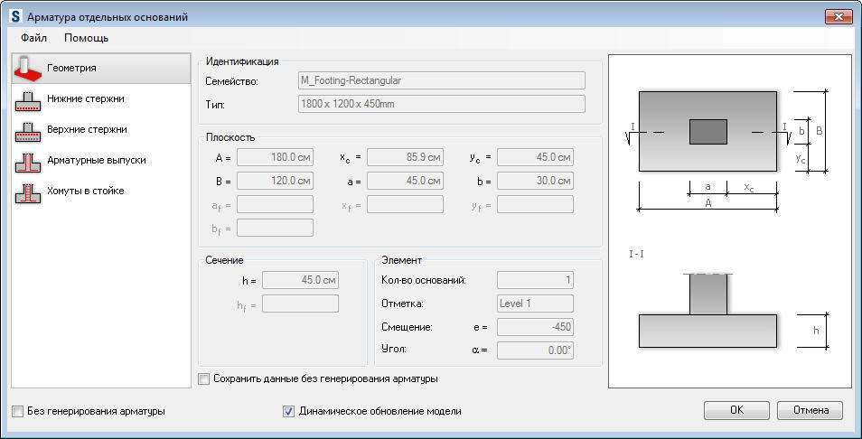Click the application S icon in title bar
862x439 pixels.
coord(16,16)
